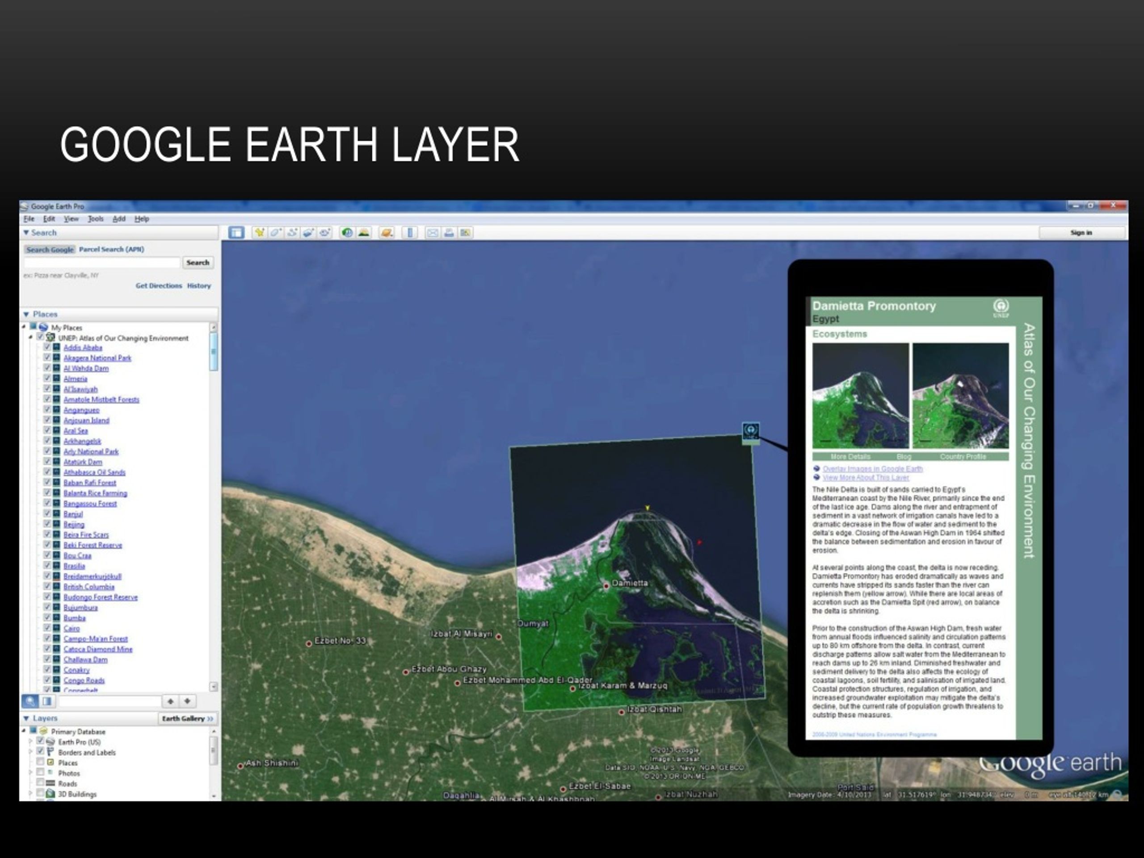Image resolution: width=1144 pixels, height=858 pixels.
Task: Click the magnifier search icon below Places list
Action: (30, 701)
